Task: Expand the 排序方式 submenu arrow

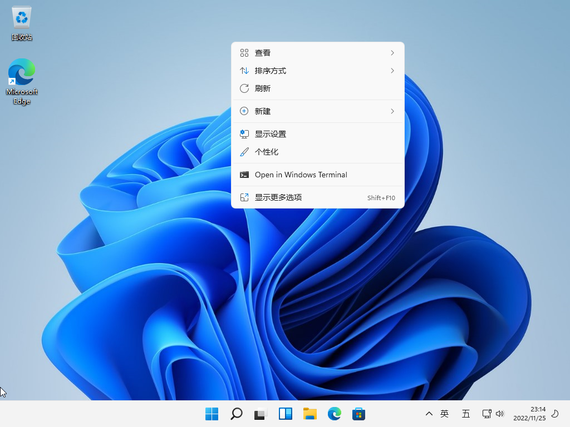Action: click(392, 71)
